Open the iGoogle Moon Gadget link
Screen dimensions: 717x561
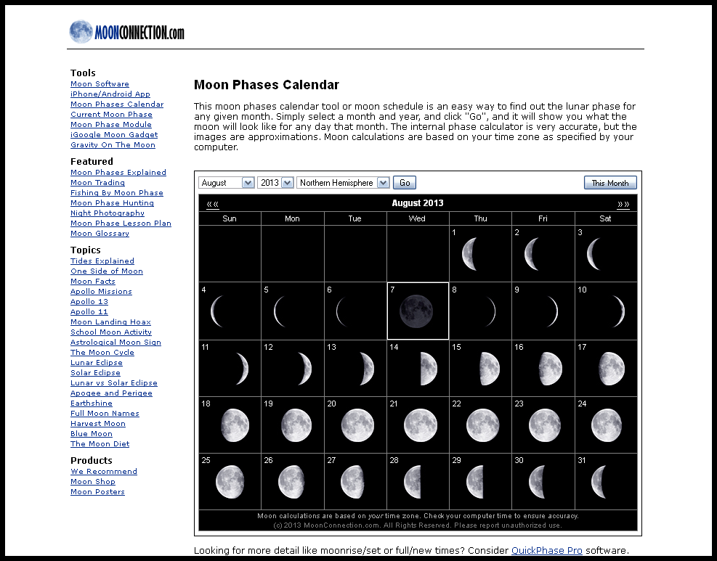click(x=114, y=135)
